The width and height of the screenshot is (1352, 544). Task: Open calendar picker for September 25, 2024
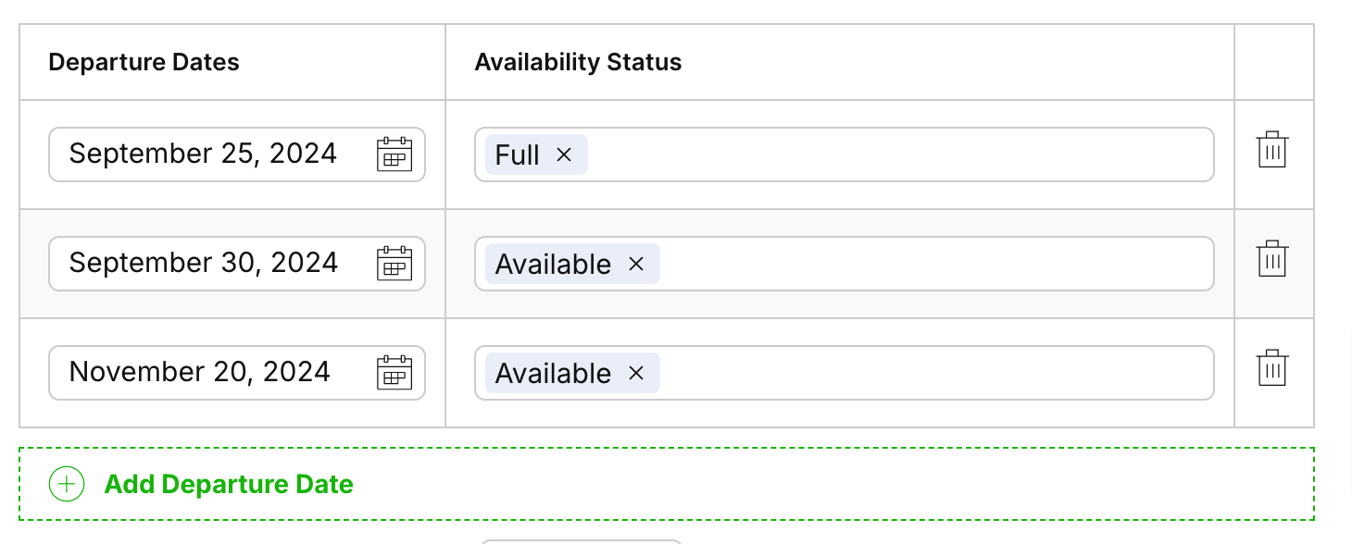point(394,155)
